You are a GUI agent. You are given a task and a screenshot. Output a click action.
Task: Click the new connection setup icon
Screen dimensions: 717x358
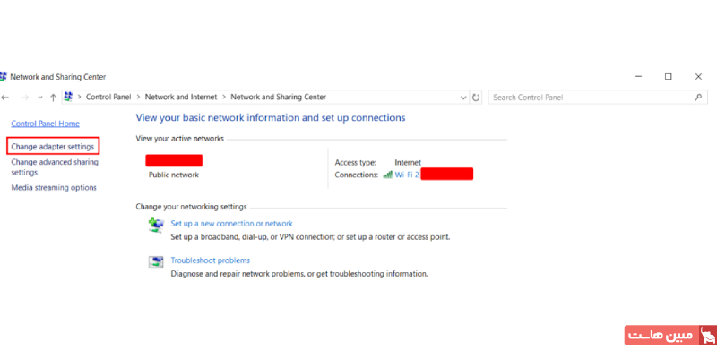click(155, 226)
